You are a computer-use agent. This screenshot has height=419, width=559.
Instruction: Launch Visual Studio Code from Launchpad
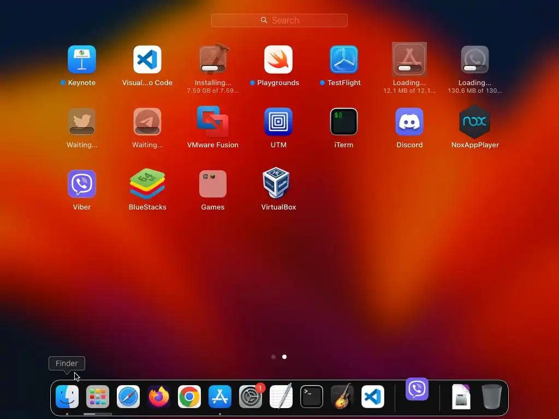tap(147, 59)
